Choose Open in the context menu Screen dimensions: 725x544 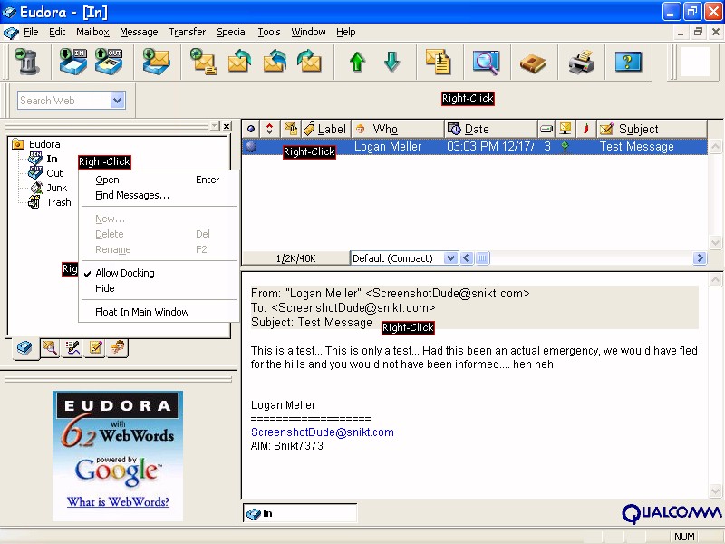coord(159,180)
